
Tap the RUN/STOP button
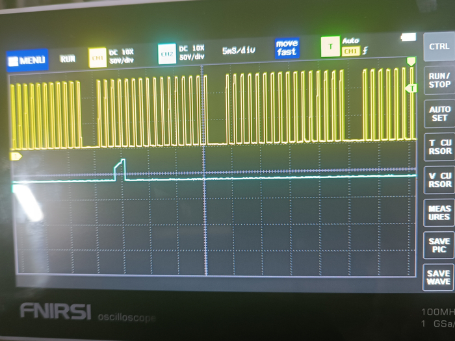pyautogui.click(x=439, y=81)
